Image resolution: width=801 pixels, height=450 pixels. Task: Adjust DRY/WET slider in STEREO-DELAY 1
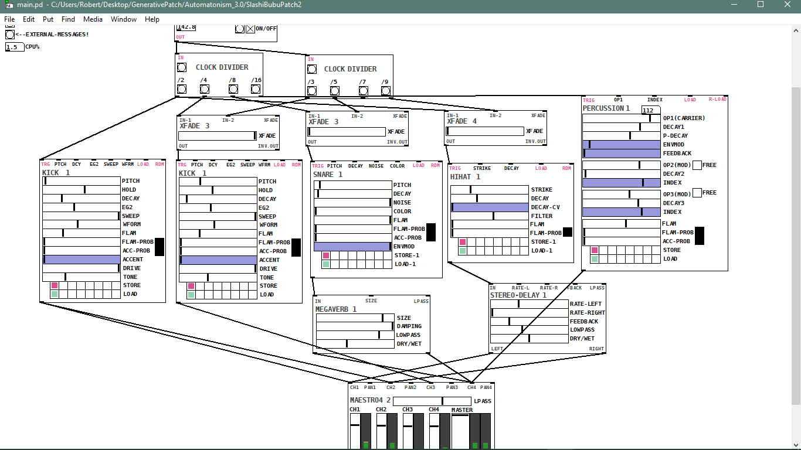click(x=530, y=339)
